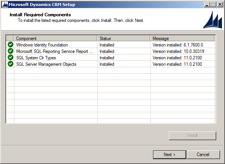The width and height of the screenshot is (225, 164).
Task: Click the Cancel button
Action: pyautogui.click(x=203, y=155)
